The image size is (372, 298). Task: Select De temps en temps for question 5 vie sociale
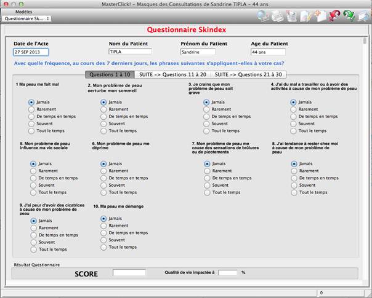pos(33,178)
